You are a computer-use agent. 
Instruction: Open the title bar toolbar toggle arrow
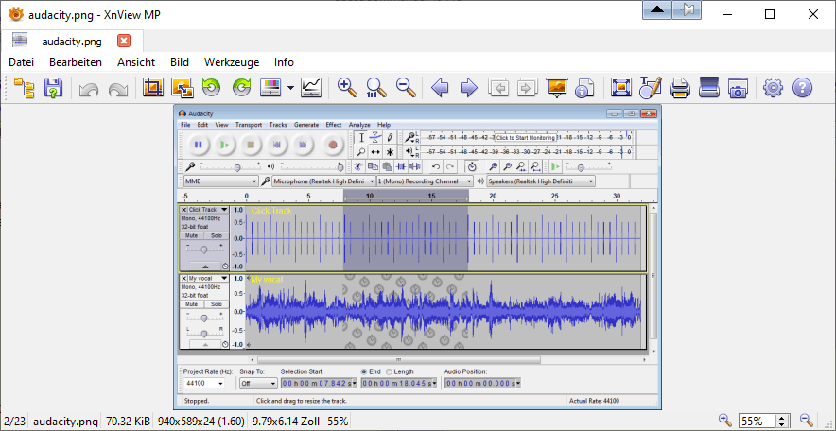pos(658,10)
